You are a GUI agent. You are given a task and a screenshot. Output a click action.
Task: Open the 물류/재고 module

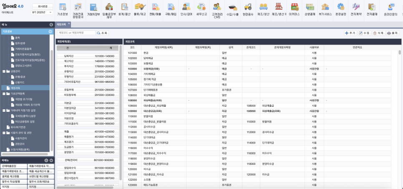140,10
